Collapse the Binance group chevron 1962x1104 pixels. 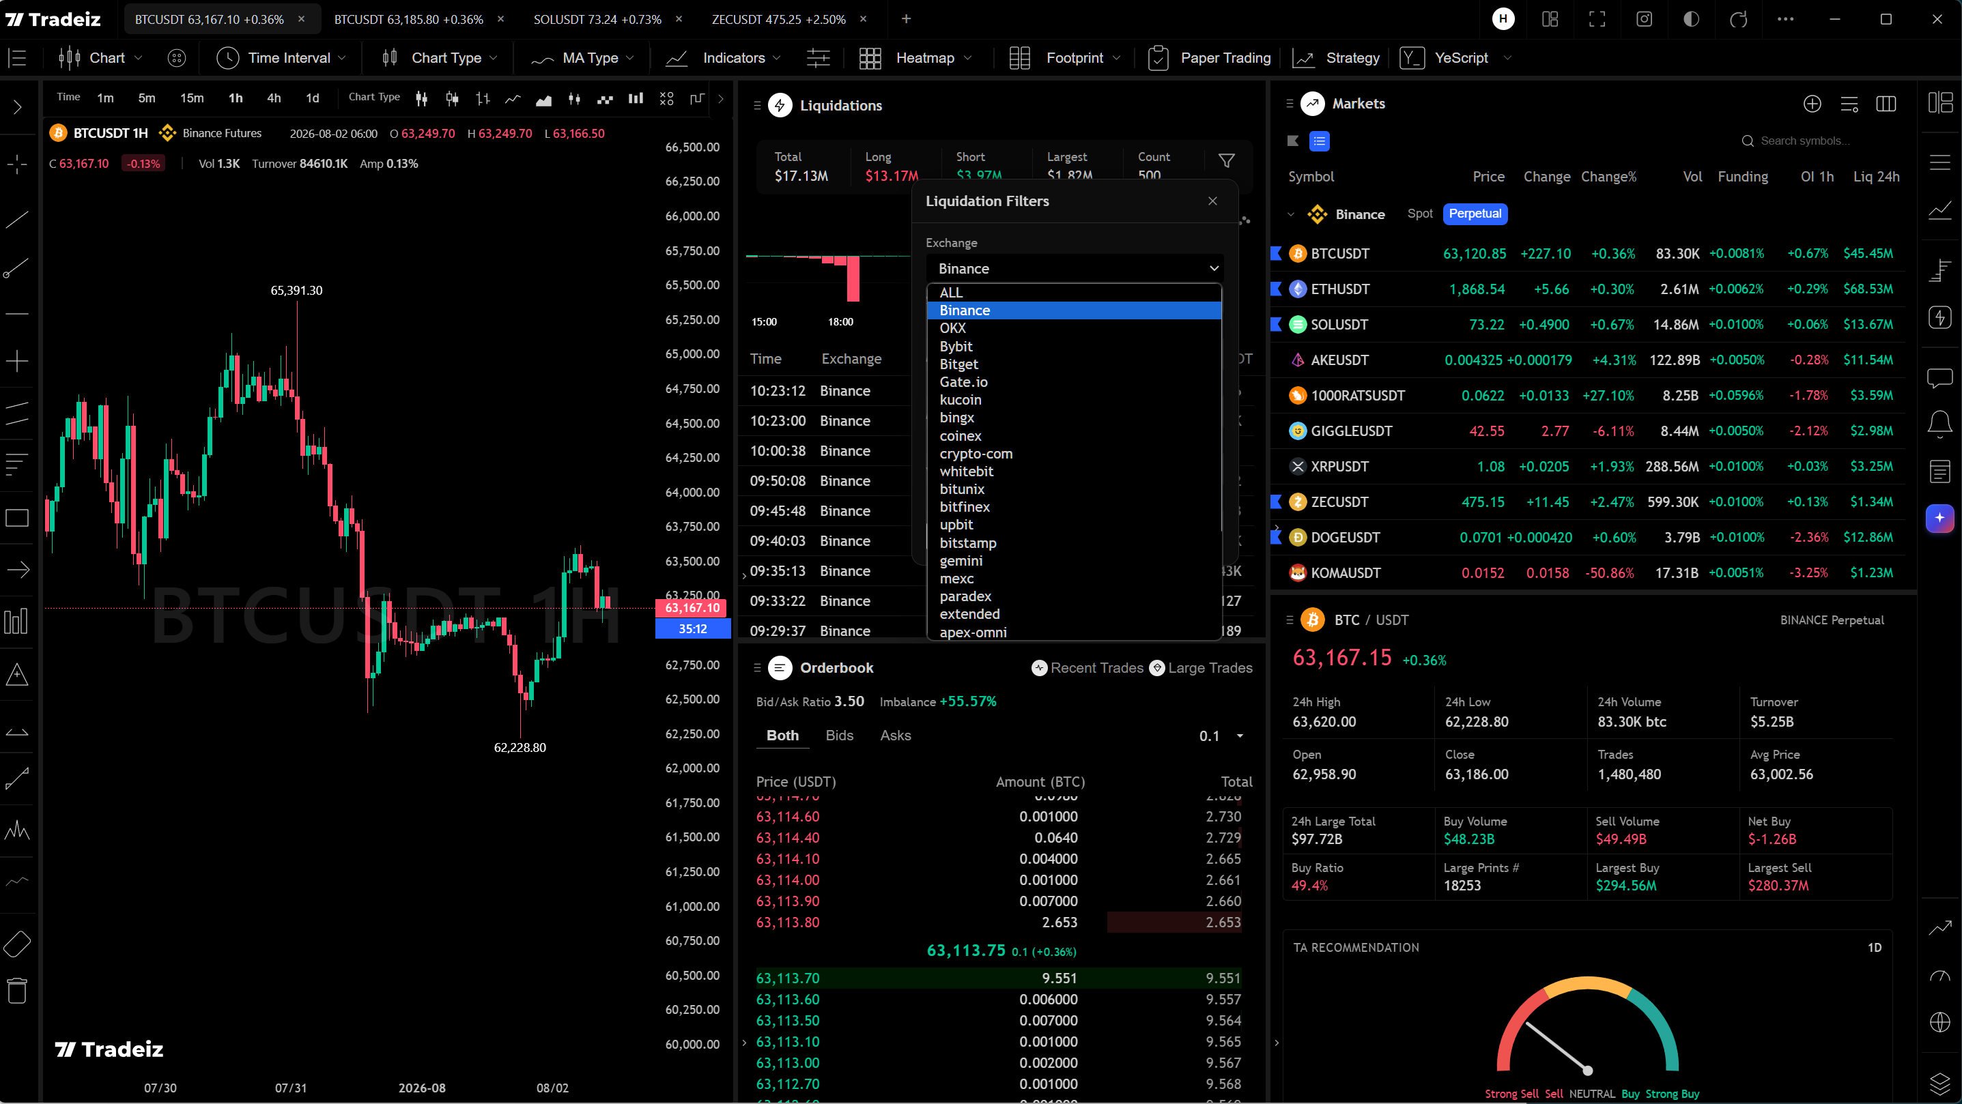click(x=1290, y=215)
